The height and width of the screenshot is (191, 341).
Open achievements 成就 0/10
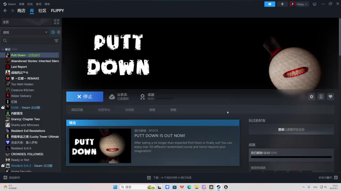click(157, 97)
